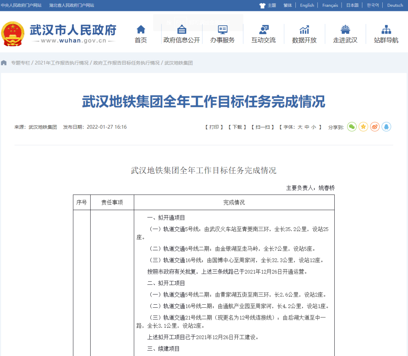Open 政府信息公开 menu label
This screenshot has width=408, height=356.
pyautogui.click(x=182, y=40)
